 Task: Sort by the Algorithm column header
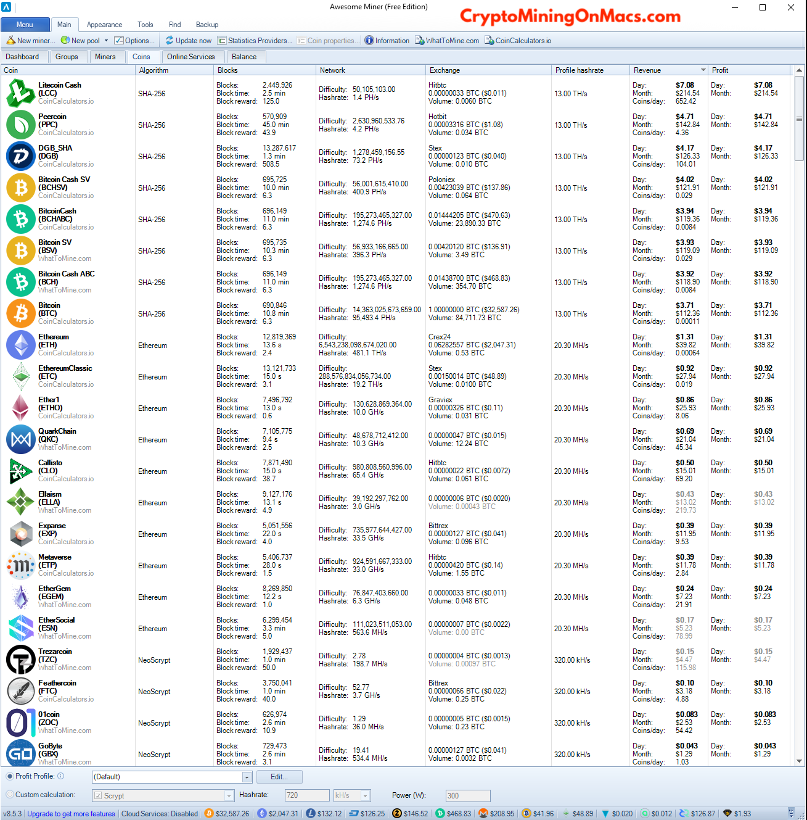click(x=174, y=70)
